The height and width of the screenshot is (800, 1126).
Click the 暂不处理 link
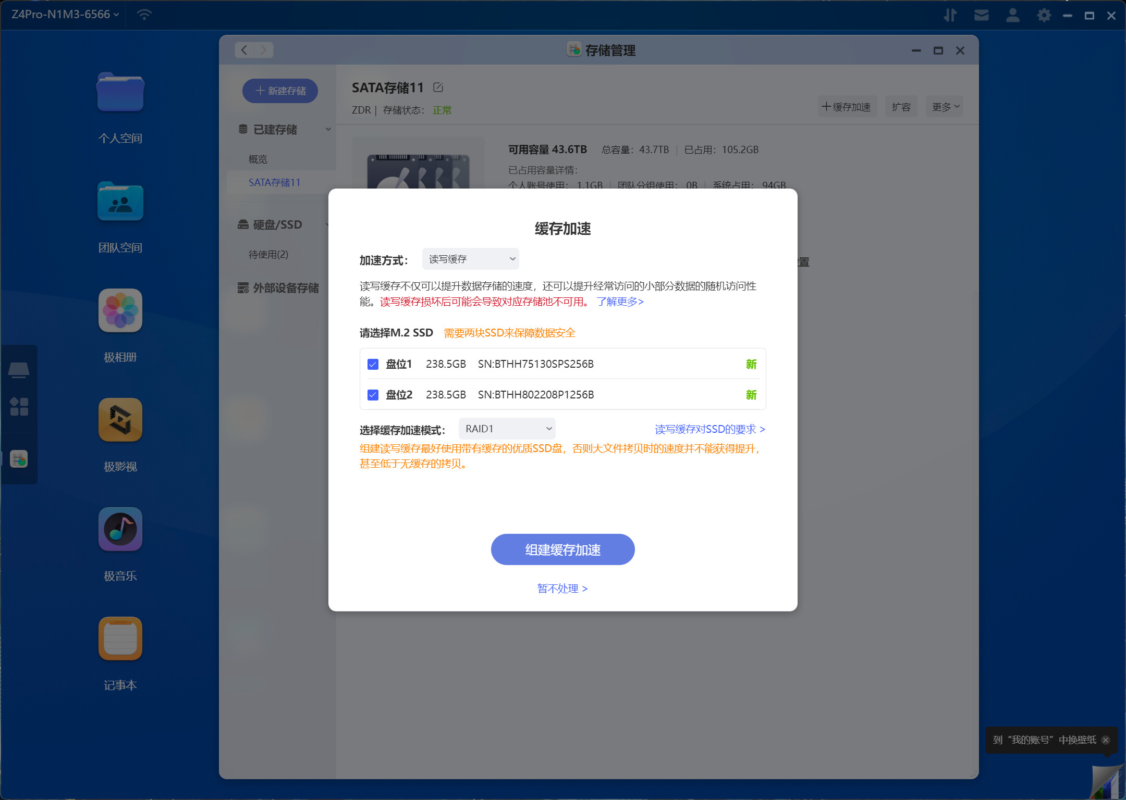pyautogui.click(x=562, y=589)
